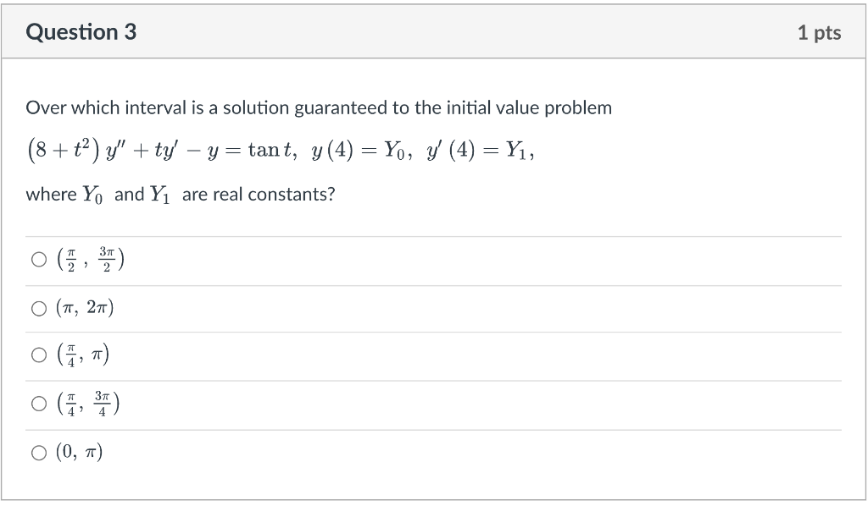This screenshot has width=868, height=506.
Task: Pick the (π/4, 3π/4) radio button
Action: click(39, 404)
